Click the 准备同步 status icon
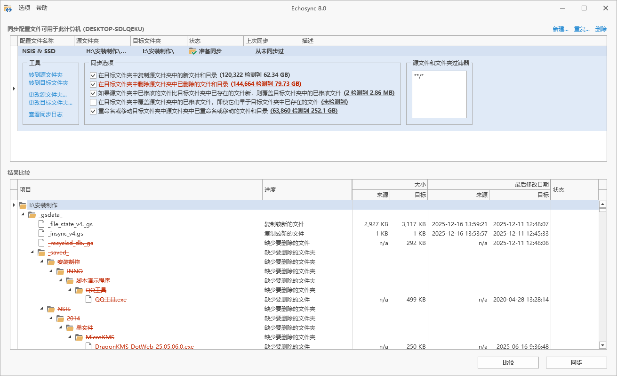The image size is (617, 376). [x=193, y=51]
